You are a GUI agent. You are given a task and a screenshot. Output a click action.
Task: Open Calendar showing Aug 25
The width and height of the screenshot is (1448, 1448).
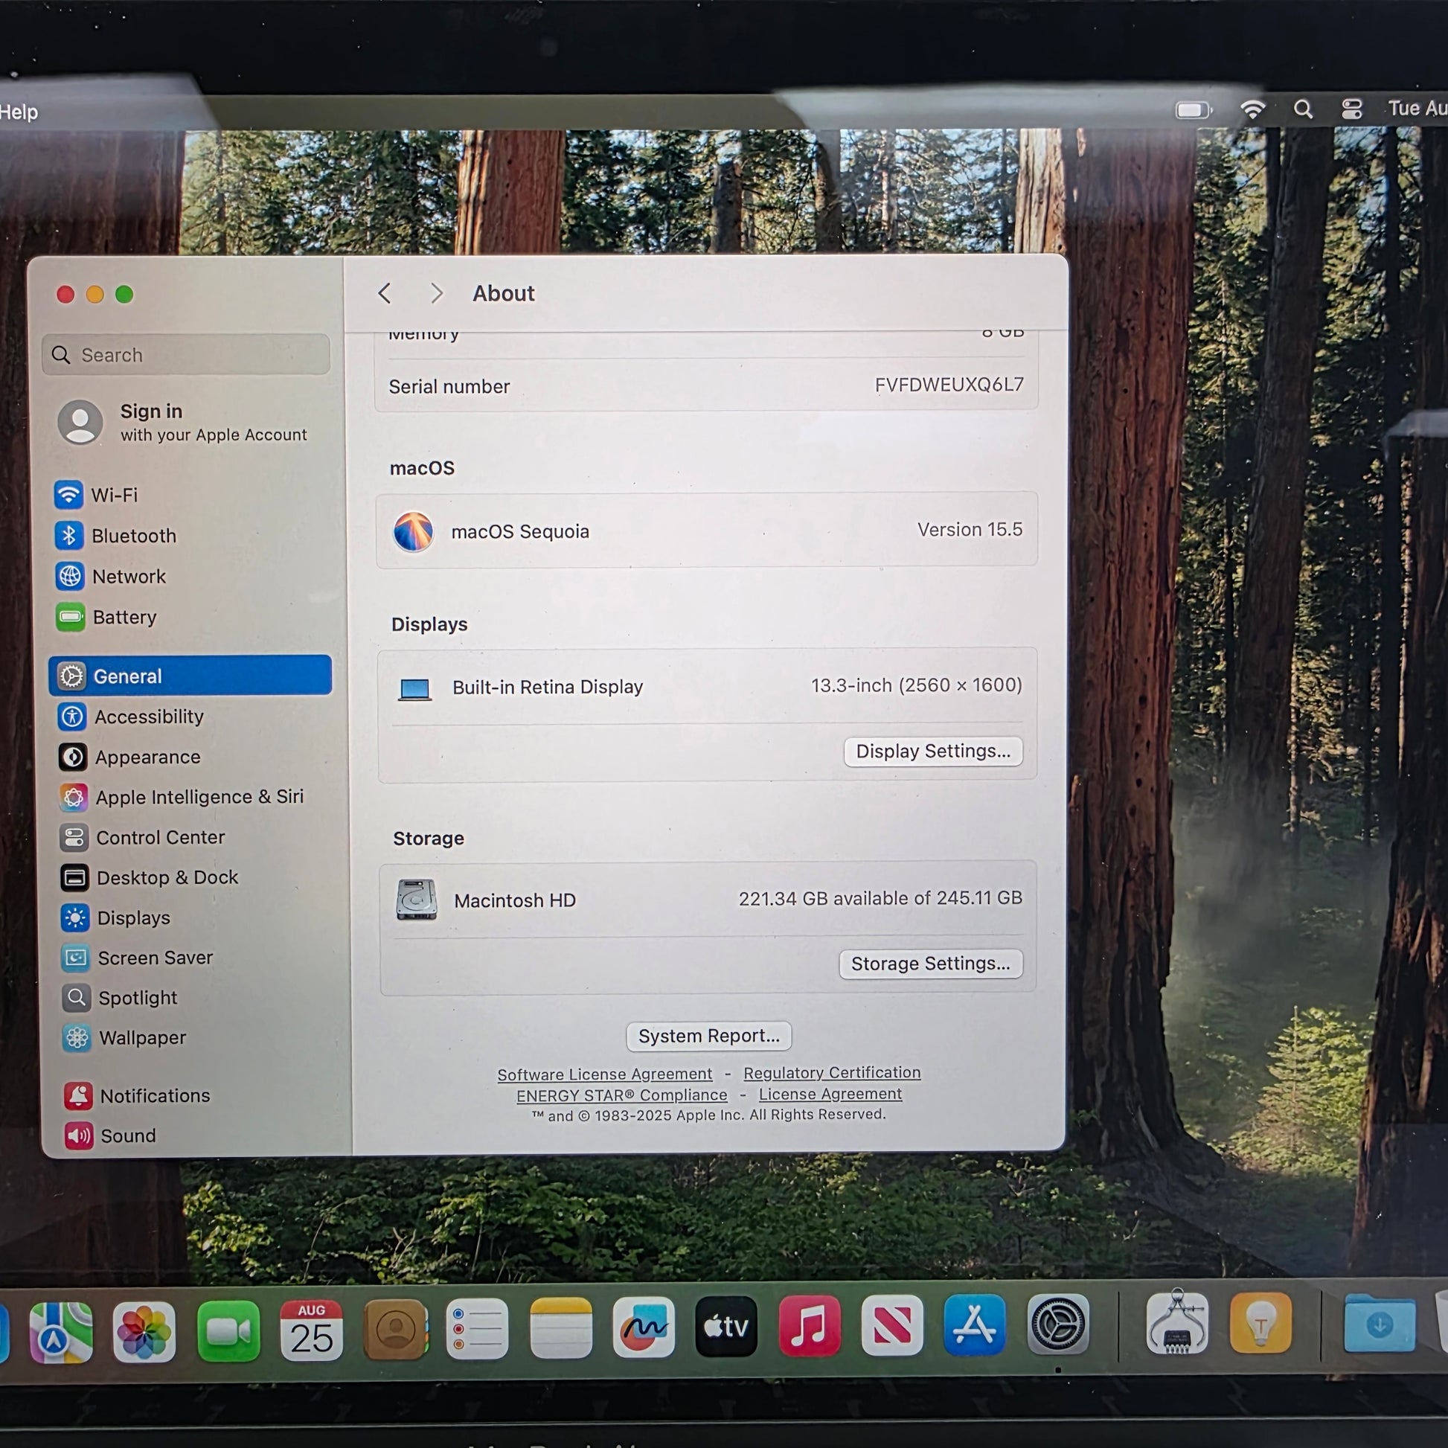[x=311, y=1331]
